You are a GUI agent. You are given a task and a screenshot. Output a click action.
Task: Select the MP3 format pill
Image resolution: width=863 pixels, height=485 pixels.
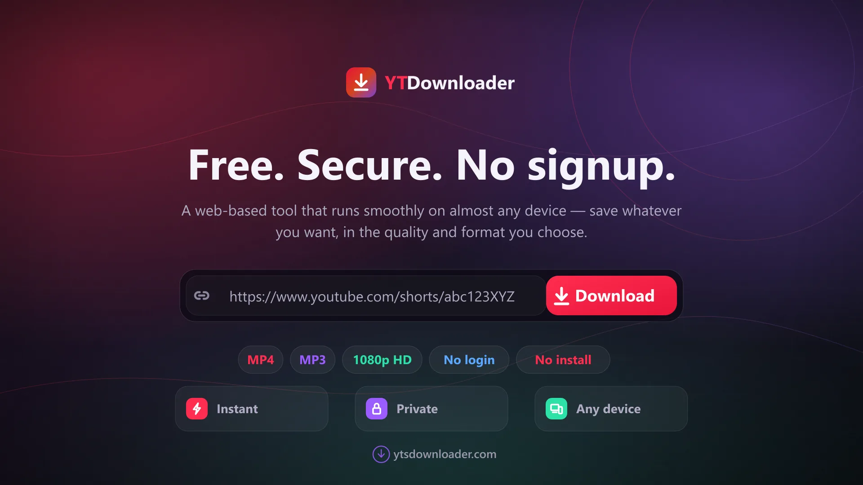(313, 360)
